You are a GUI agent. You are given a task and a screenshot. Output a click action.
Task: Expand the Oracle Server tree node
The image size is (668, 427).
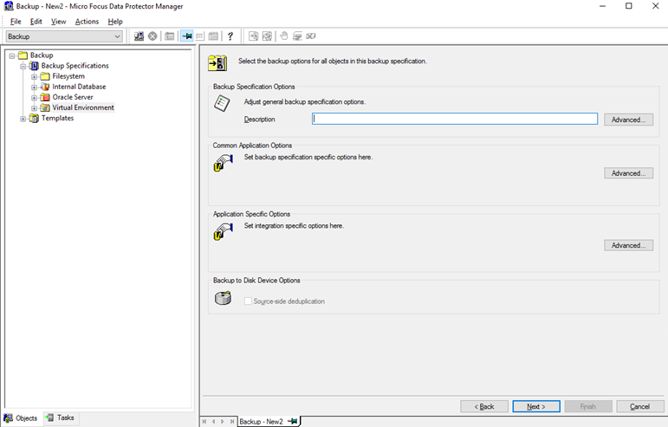point(34,98)
